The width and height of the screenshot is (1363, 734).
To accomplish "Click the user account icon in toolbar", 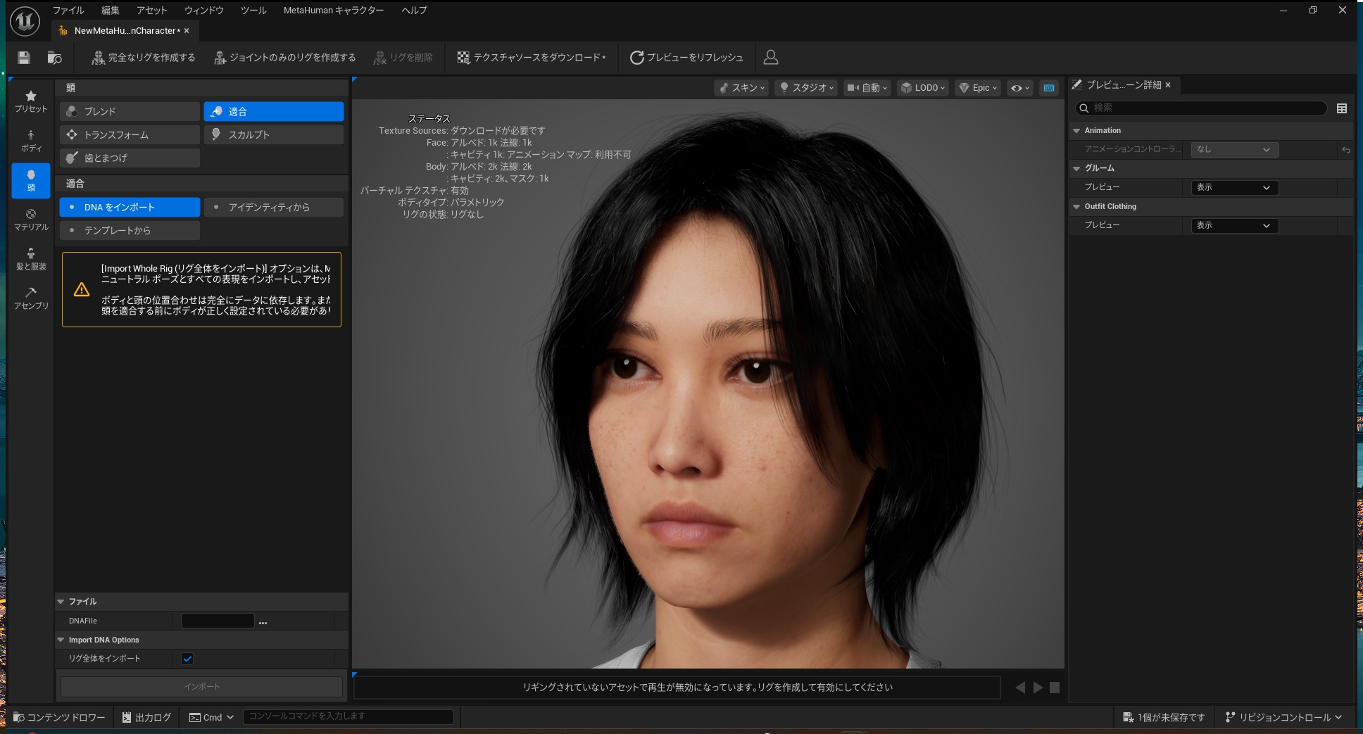I will 771,58.
